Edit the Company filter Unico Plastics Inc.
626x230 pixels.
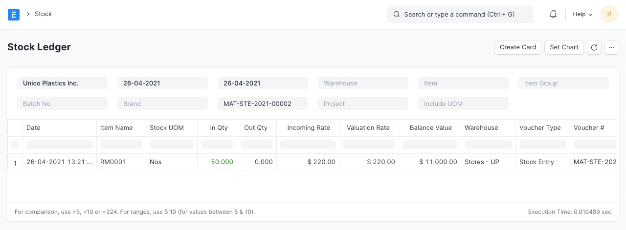(x=62, y=84)
